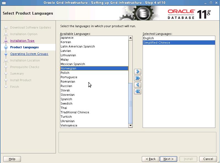Image resolution: width=220 pixels, height=163 pixels.
Task: Go to the Operating System Groups step
Action: pyautogui.click(x=29, y=54)
